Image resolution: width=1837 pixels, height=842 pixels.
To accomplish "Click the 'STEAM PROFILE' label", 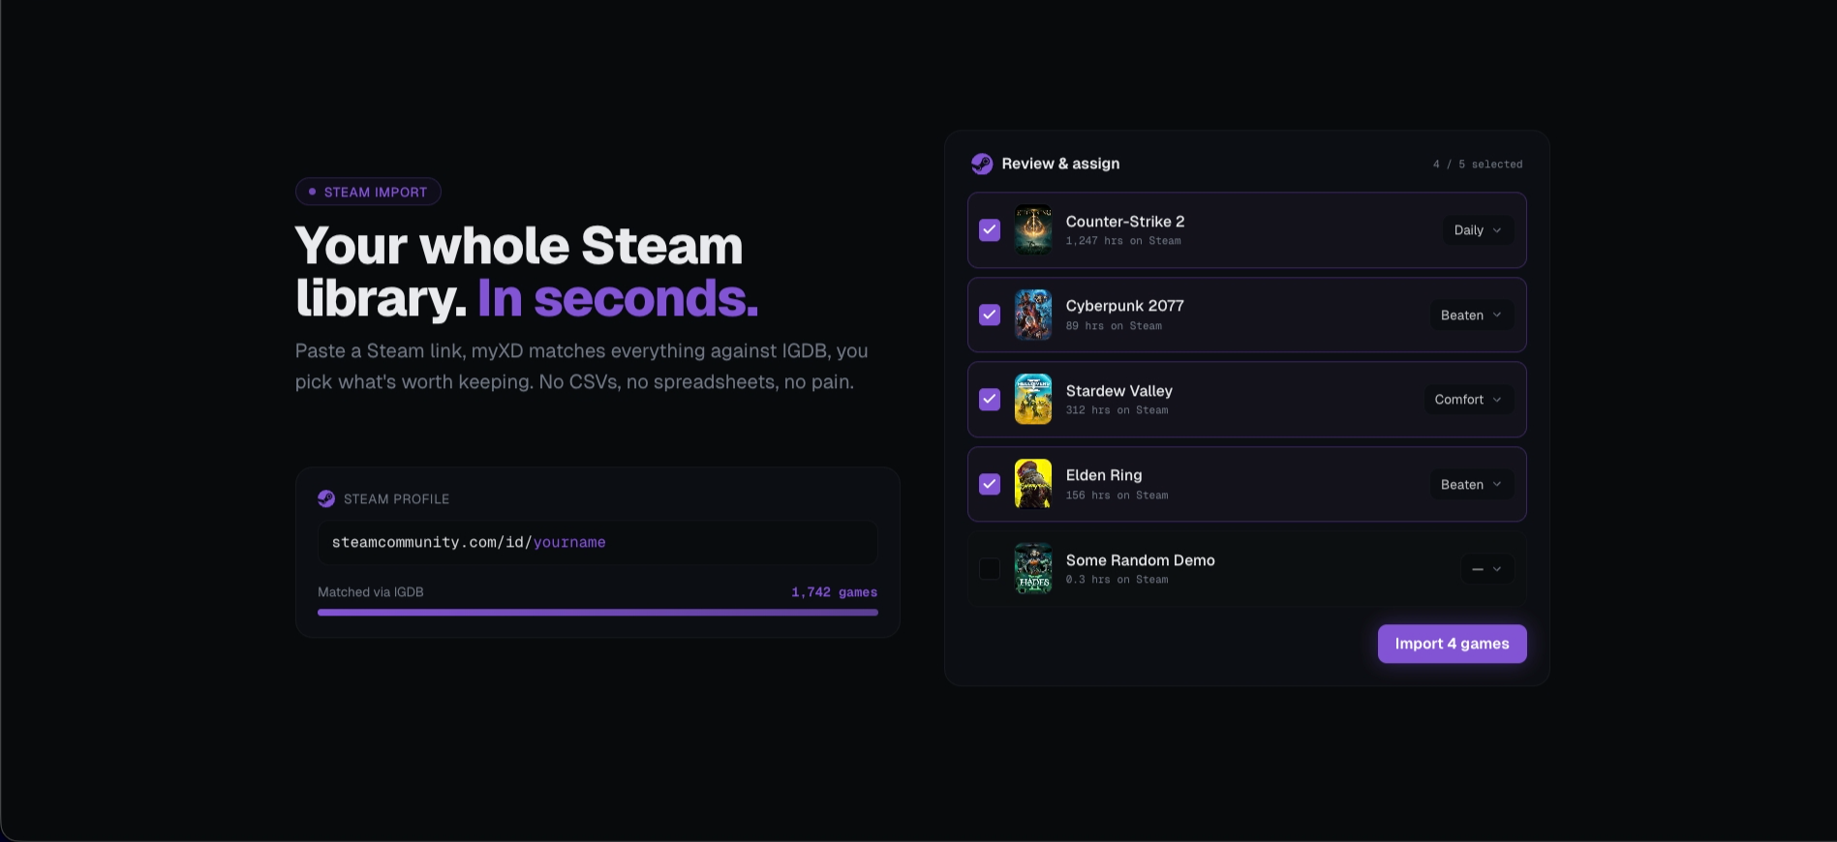I will [x=396, y=499].
